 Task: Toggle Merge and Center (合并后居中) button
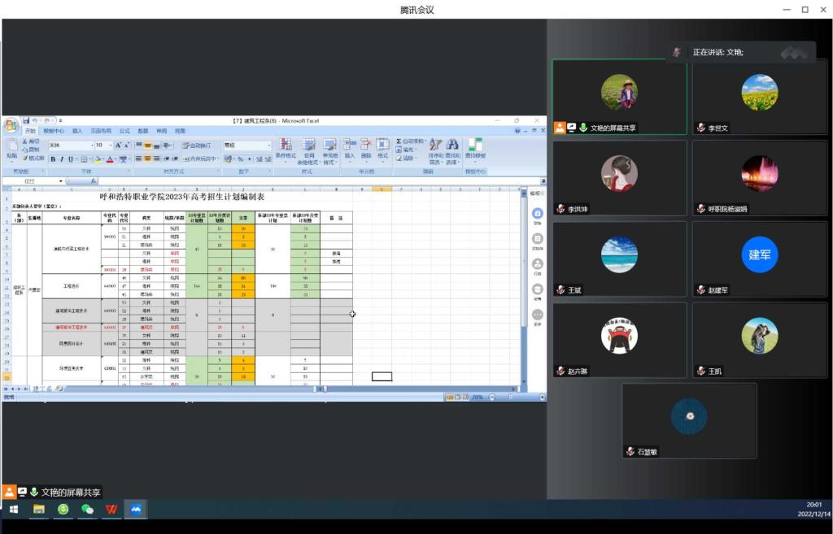click(x=200, y=159)
